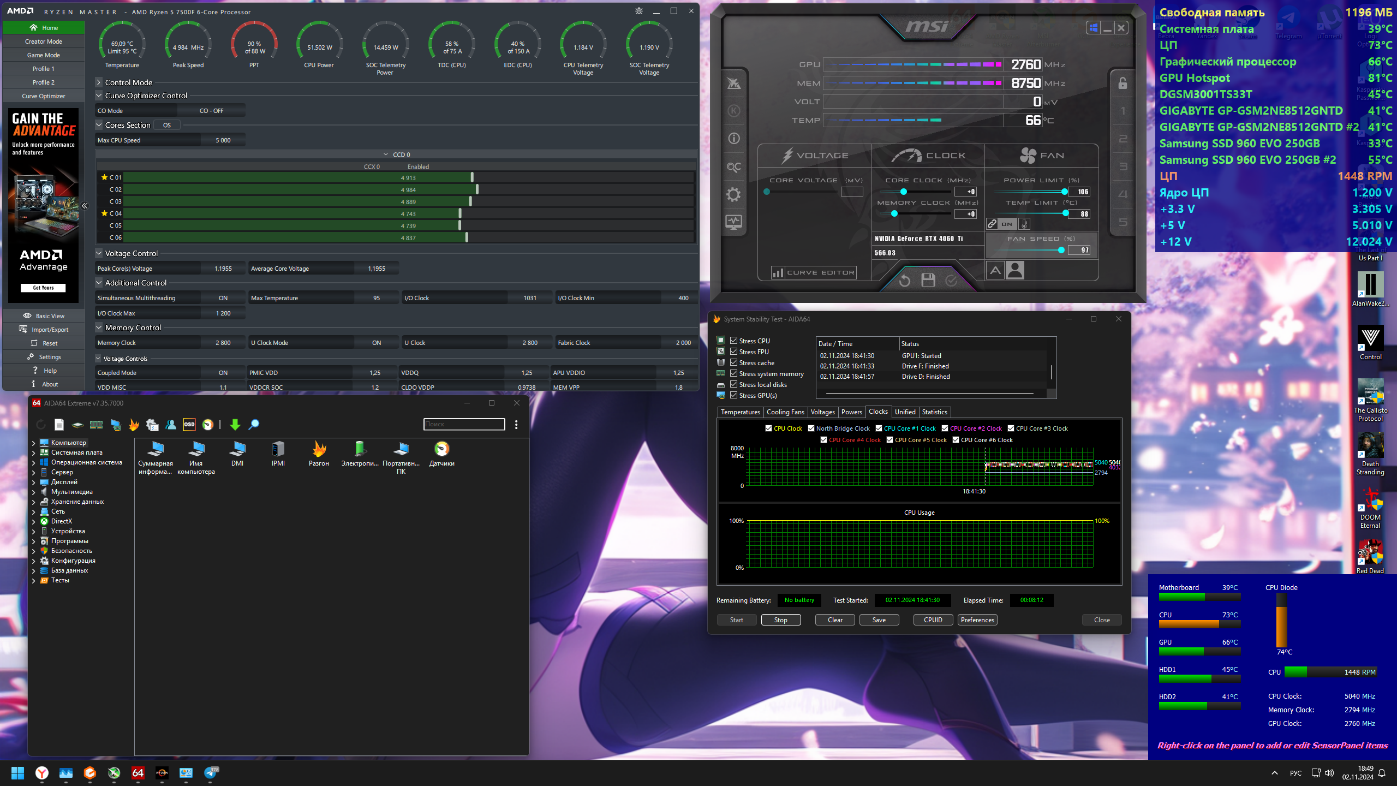This screenshot has height=786, width=1397.
Task: Expand Системная плата tree node
Action: click(33, 452)
